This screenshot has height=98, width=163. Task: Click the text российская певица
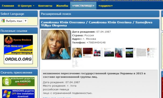pyautogui.click(x=56, y=89)
